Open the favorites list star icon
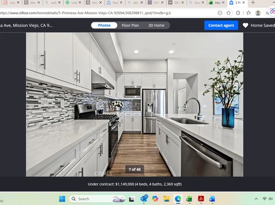Screen dimensions: 275x205 tap(249, 13)
